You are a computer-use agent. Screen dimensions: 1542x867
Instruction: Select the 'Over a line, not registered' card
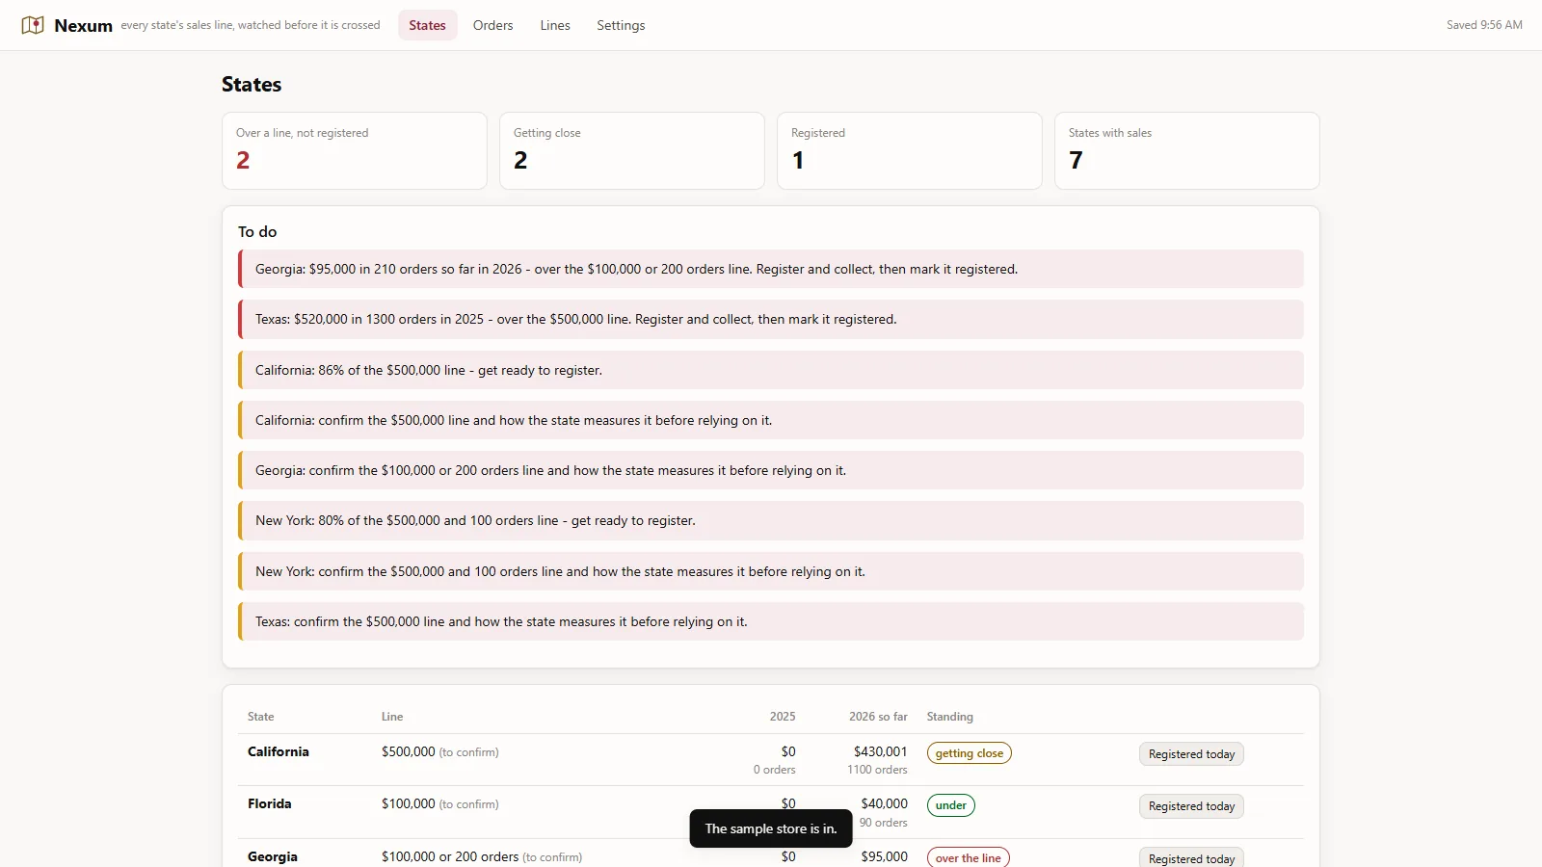[355, 151]
